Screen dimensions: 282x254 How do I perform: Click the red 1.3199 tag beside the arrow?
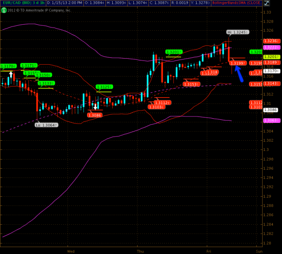tap(238, 63)
